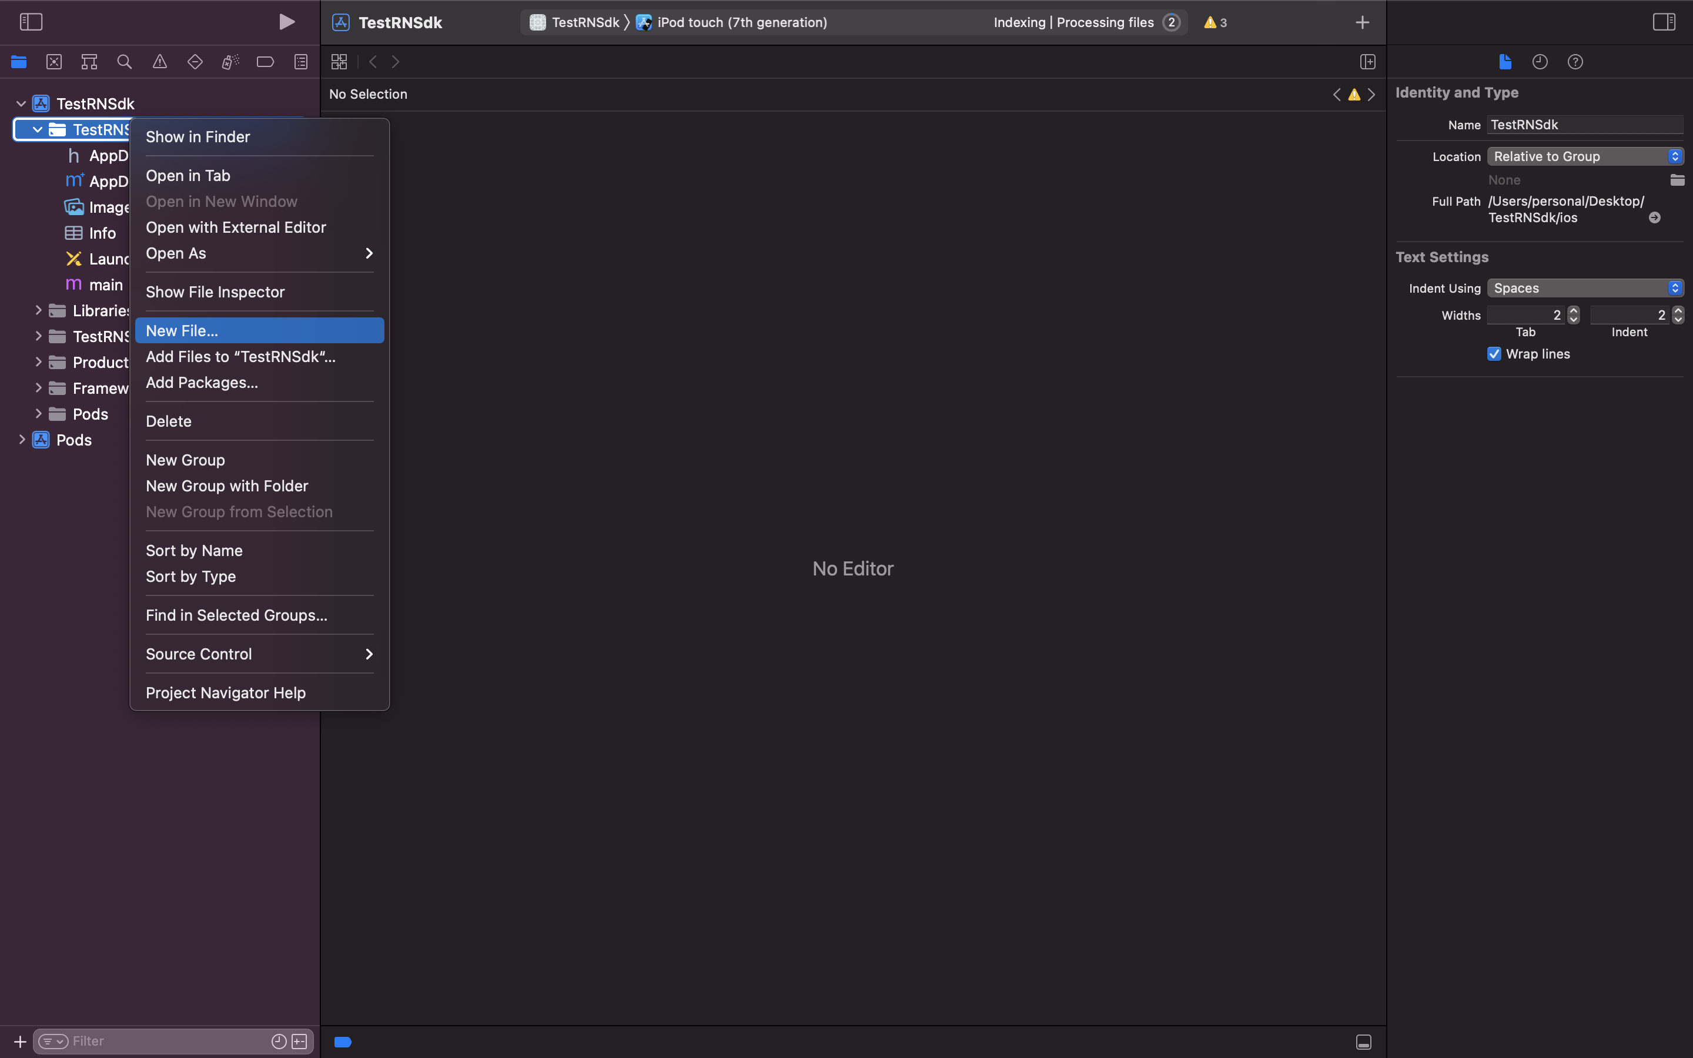The height and width of the screenshot is (1058, 1693).
Task: Click the navigator Filter text field
Action: [x=168, y=1041]
